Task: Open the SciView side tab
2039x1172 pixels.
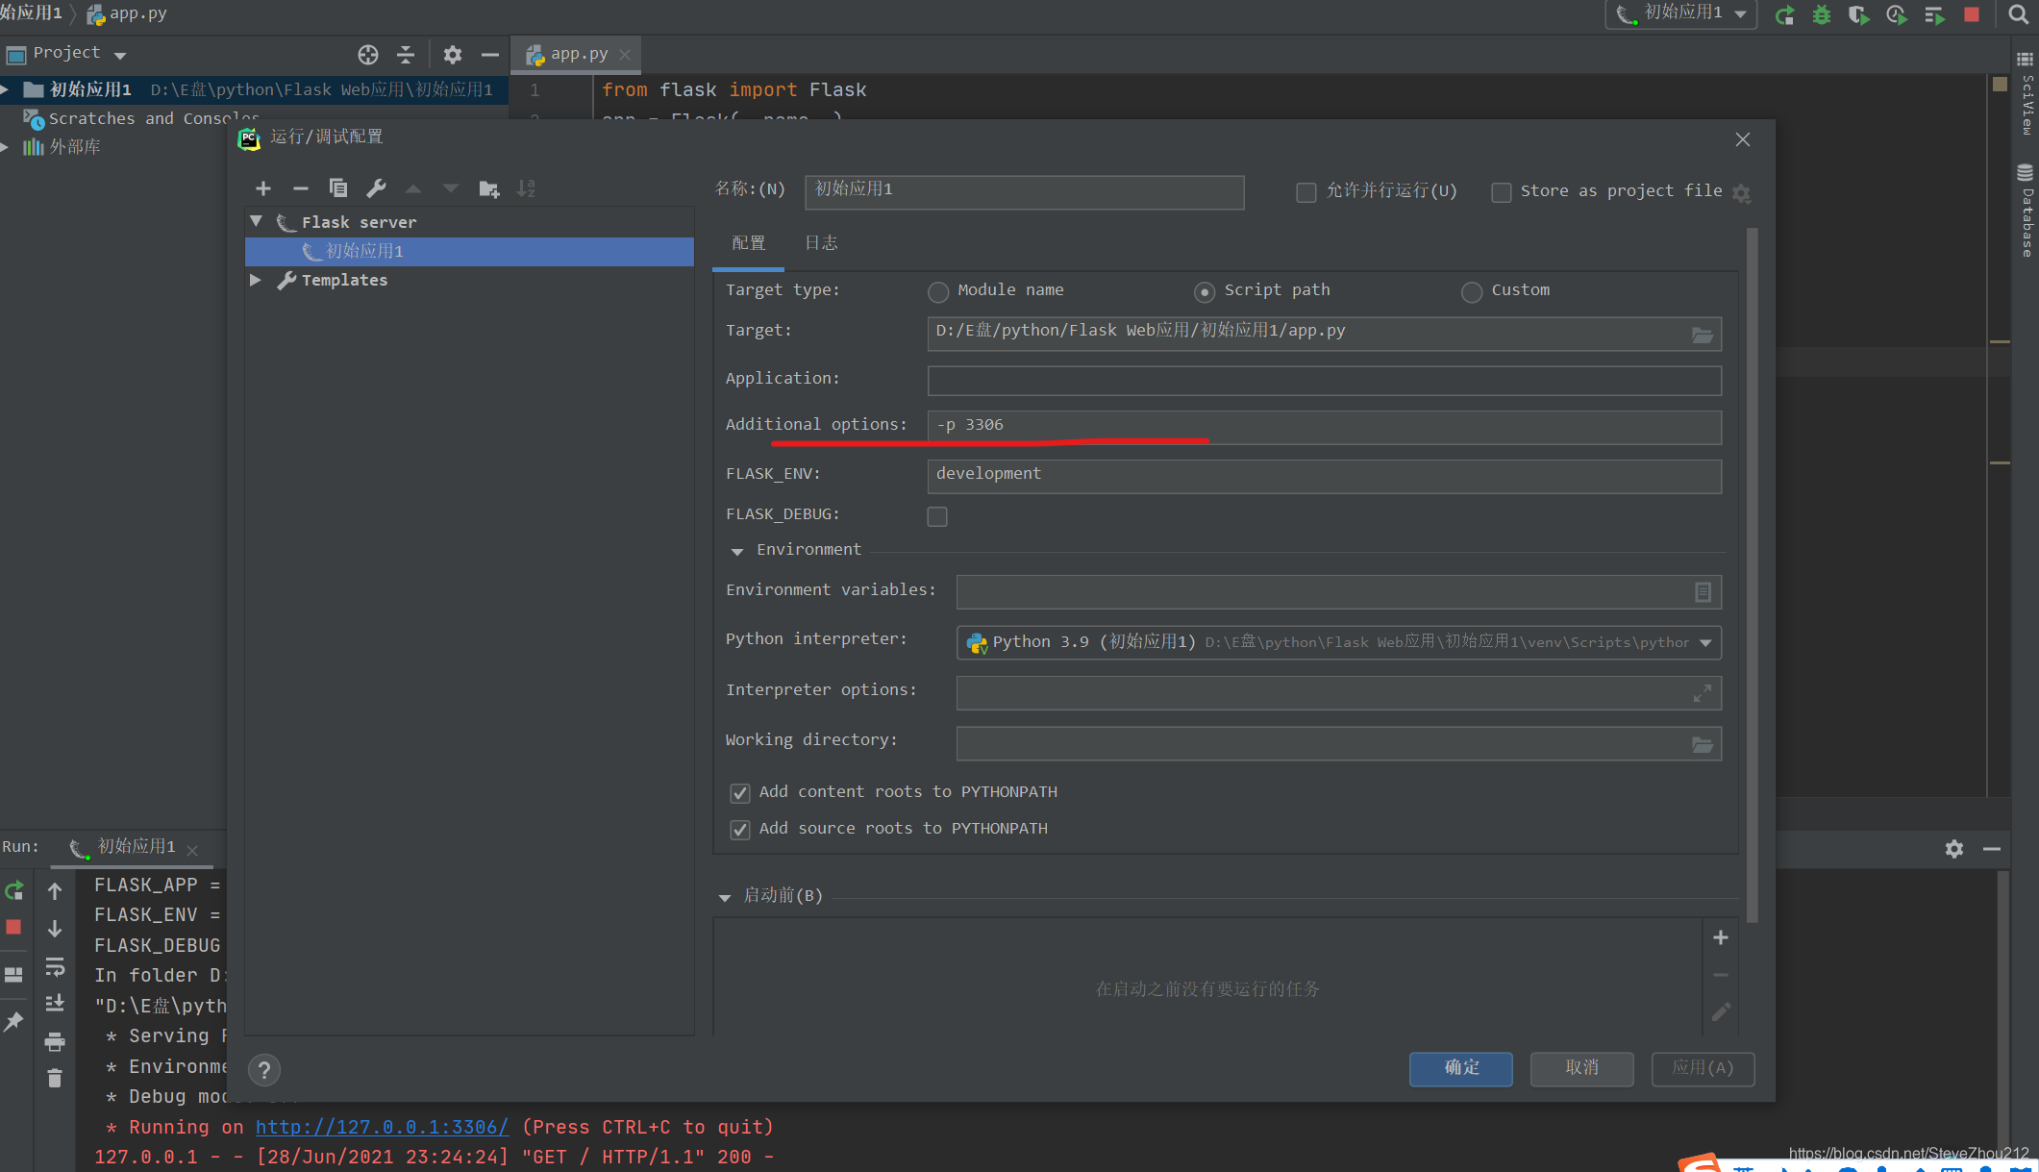Action: coord(2026,94)
